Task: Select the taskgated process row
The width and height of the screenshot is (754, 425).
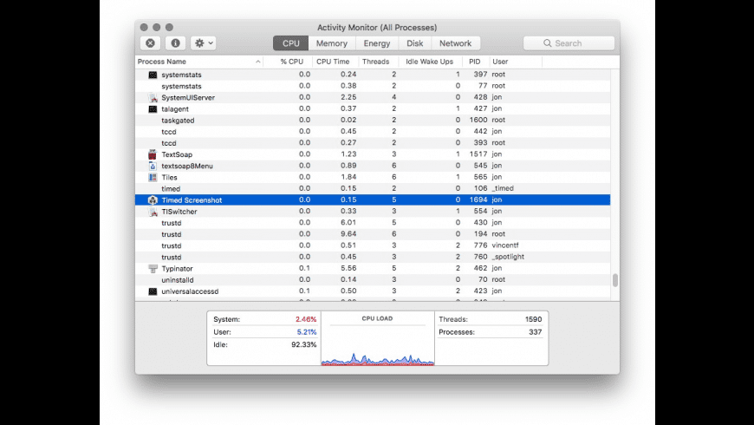Action: tap(373, 120)
